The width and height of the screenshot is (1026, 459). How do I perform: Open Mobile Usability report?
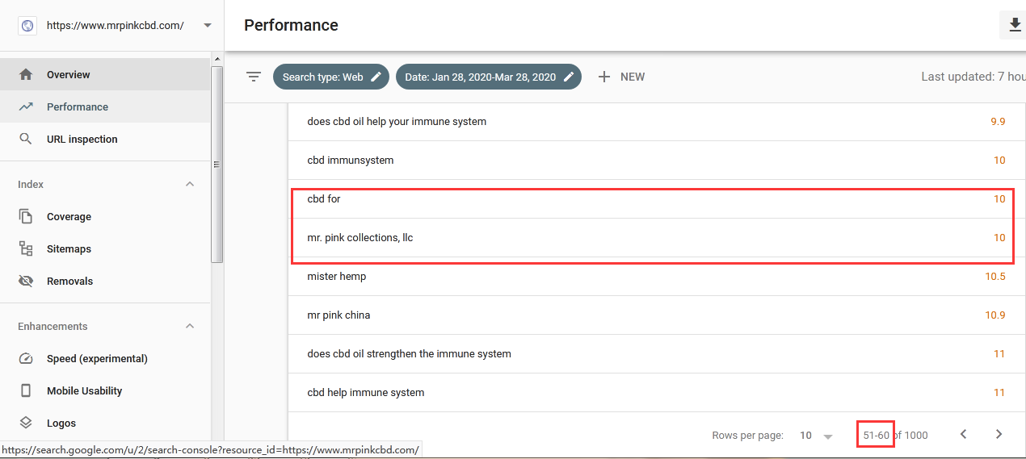pos(105,390)
